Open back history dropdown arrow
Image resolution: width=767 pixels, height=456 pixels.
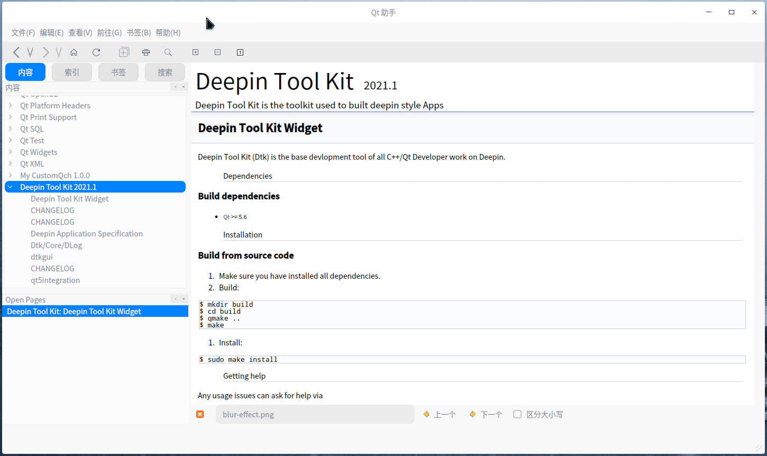30,52
